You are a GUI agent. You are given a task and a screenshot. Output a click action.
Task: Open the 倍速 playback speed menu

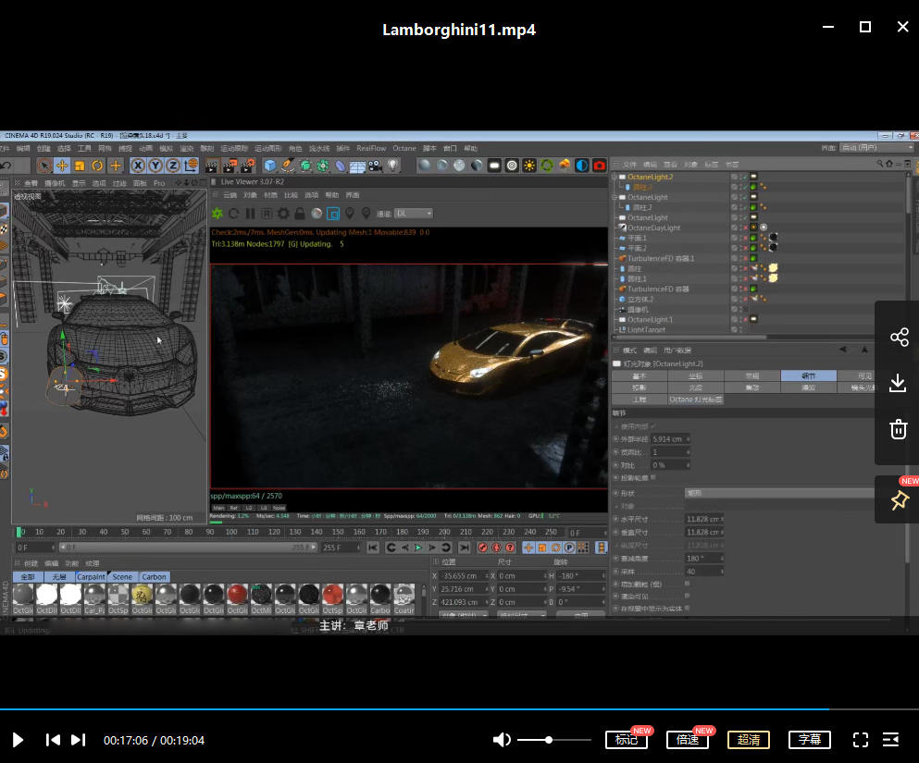tap(687, 740)
